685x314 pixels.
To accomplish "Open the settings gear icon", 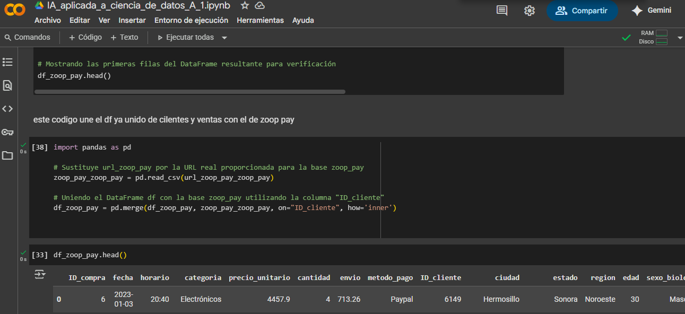I will click(x=530, y=11).
